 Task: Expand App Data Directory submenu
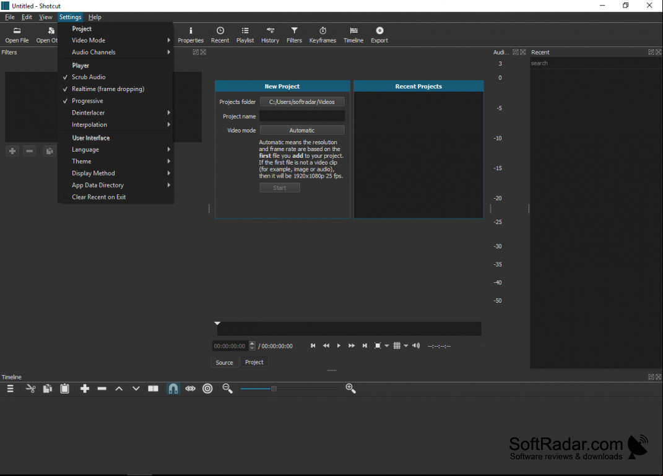(115, 185)
